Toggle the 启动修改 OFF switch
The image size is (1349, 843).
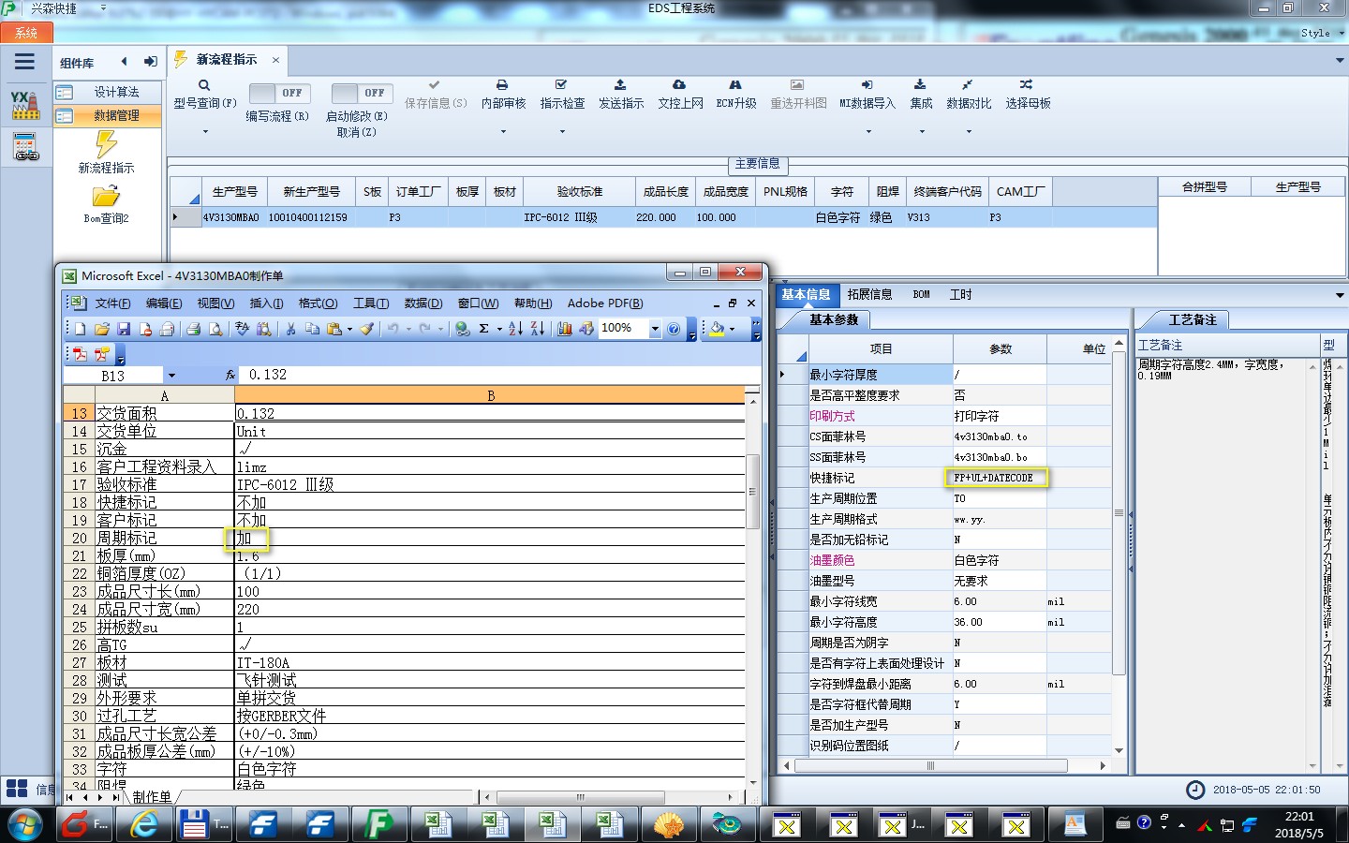[x=362, y=93]
